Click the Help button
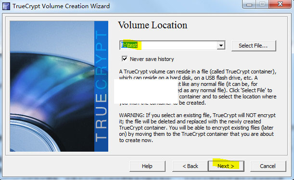Screen dimensions: 294x180 (x=147, y=166)
